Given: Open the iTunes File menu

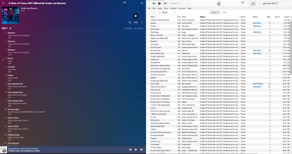Looking at the screenshot, I should 149,8.
